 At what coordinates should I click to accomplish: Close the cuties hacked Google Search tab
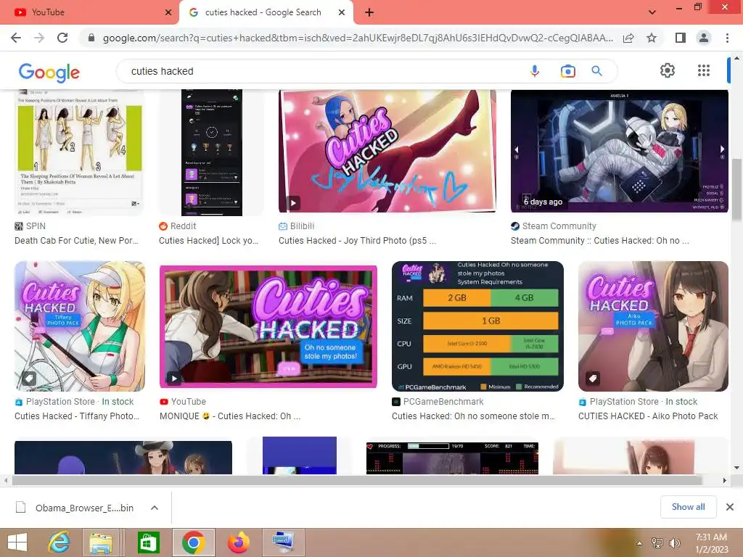pyautogui.click(x=342, y=12)
